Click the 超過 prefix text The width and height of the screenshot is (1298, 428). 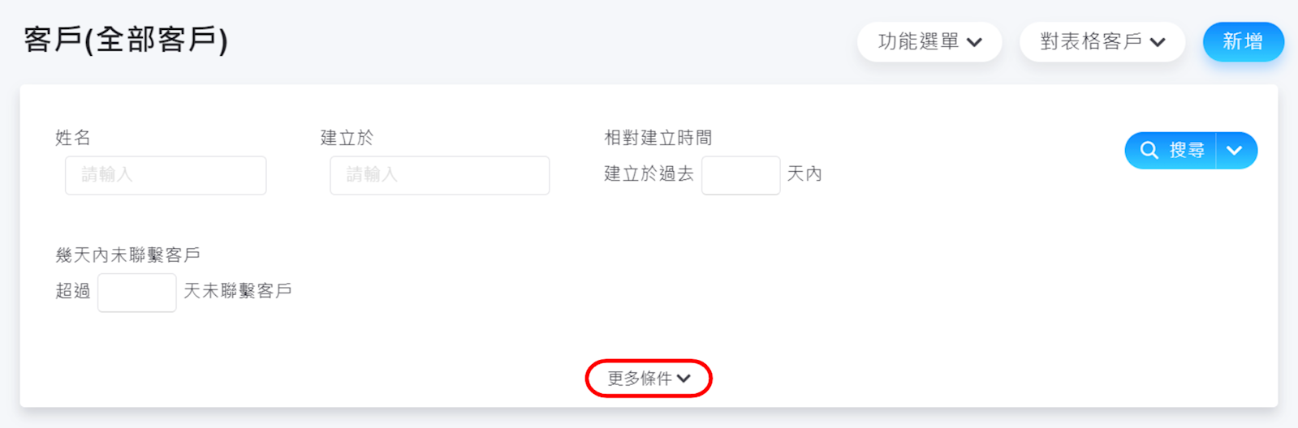point(73,291)
